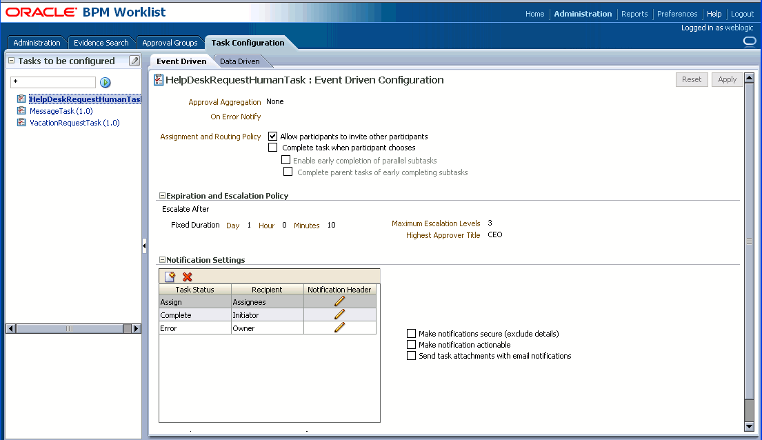The image size is (762, 440).
Task: Open the Evidence Search tab
Action: click(x=101, y=42)
